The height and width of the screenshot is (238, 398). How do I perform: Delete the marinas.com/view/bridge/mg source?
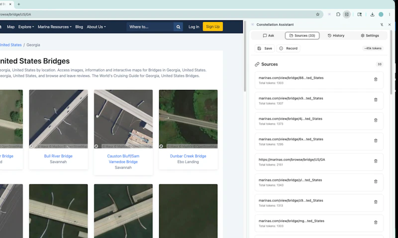click(376, 223)
